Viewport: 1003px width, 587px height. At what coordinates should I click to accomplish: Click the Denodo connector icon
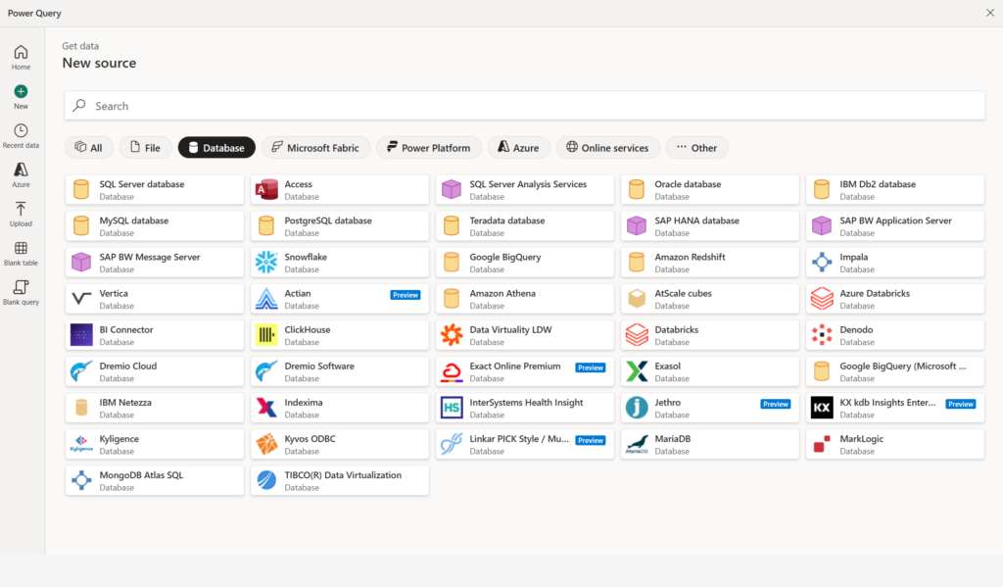(822, 335)
